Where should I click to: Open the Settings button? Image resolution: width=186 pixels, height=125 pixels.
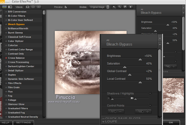23,123
